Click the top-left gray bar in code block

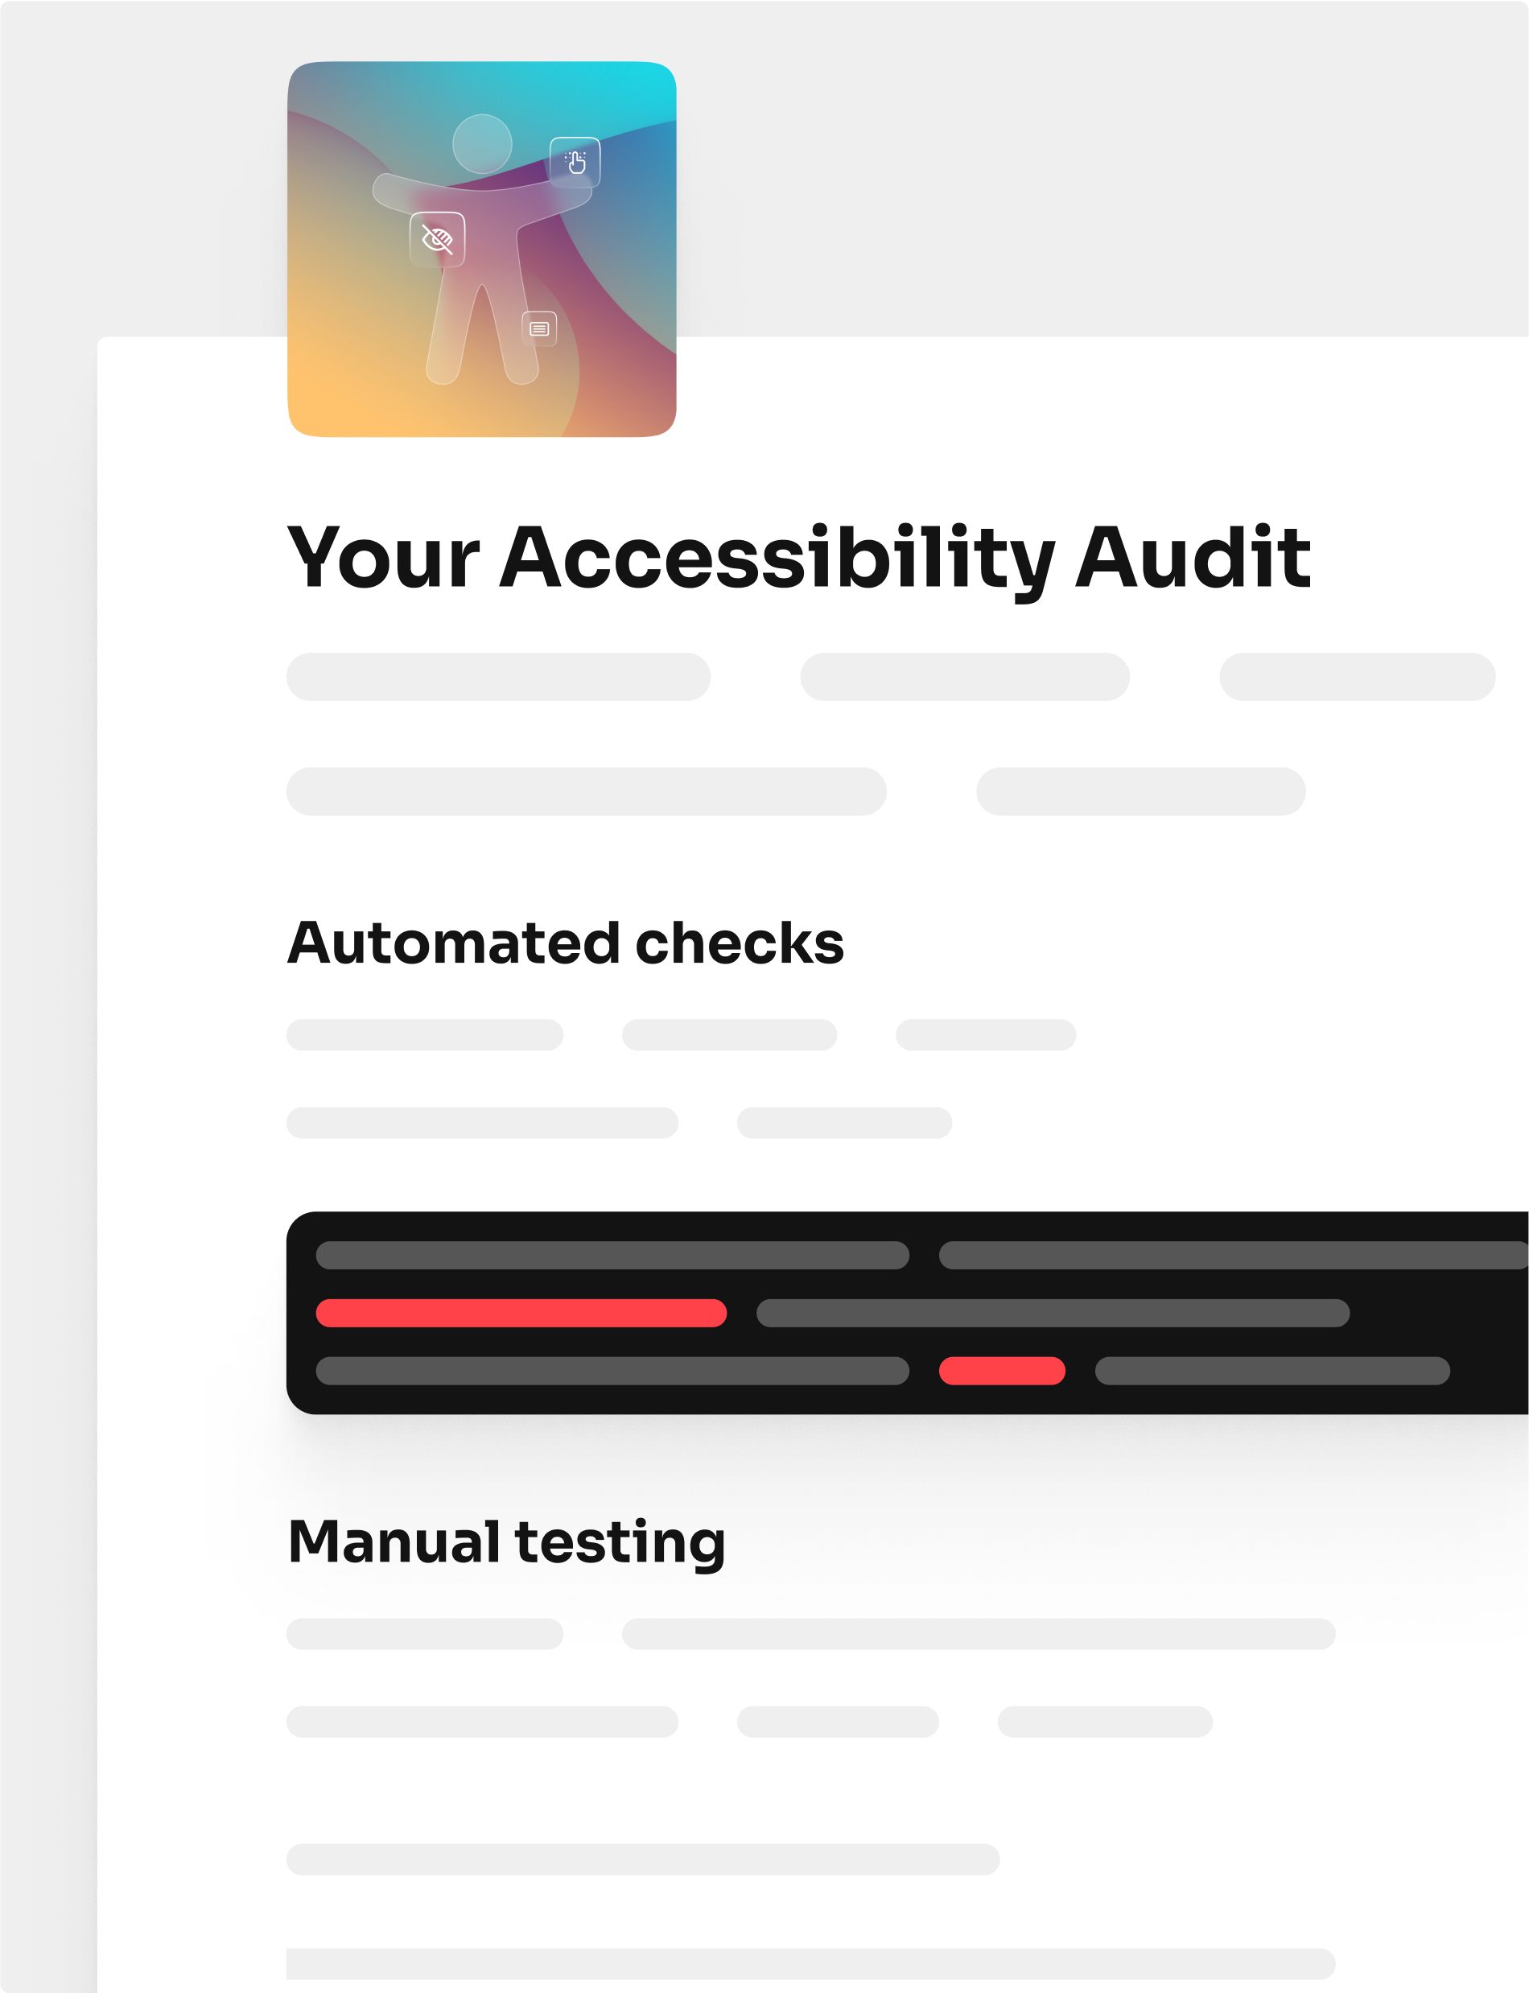point(612,1255)
